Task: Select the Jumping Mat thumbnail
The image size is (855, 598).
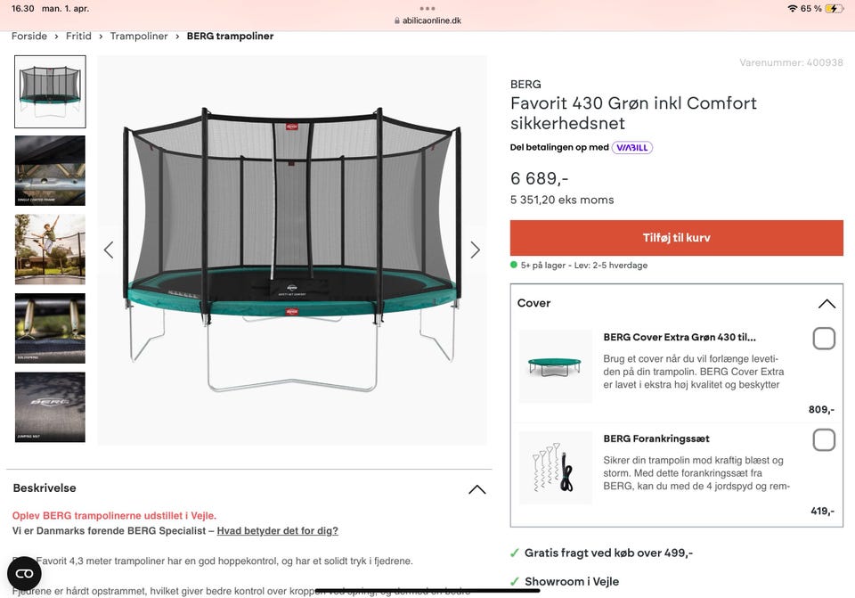Action: [51, 407]
